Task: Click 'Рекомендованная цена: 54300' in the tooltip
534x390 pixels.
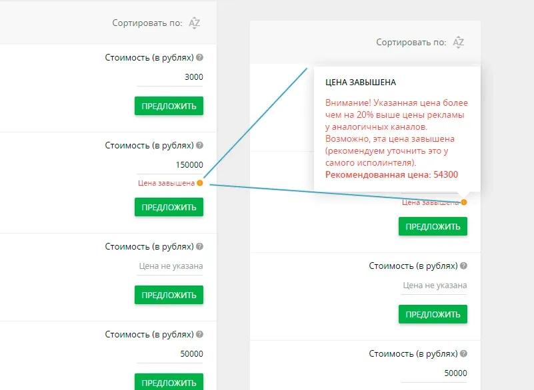Action: (391, 175)
